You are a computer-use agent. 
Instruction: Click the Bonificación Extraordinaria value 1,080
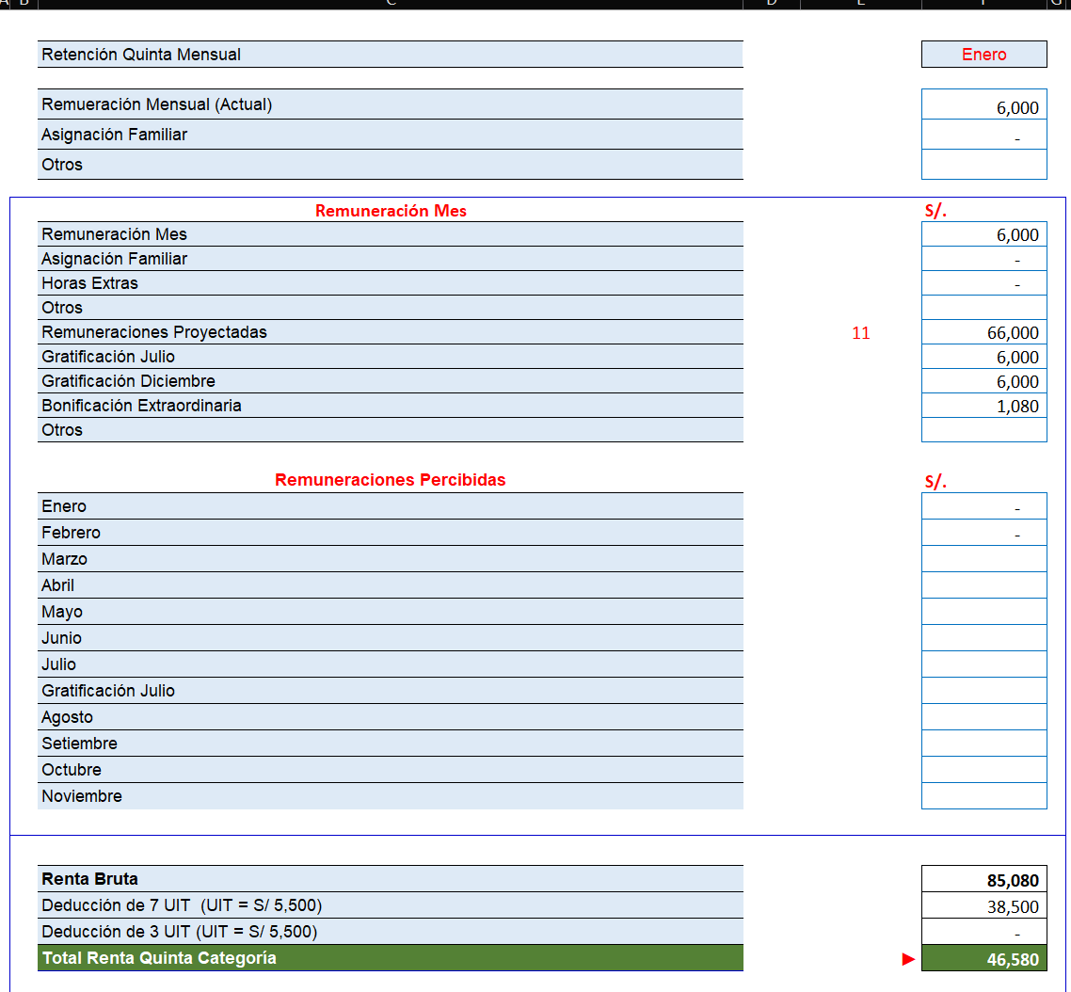click(983, 406)
